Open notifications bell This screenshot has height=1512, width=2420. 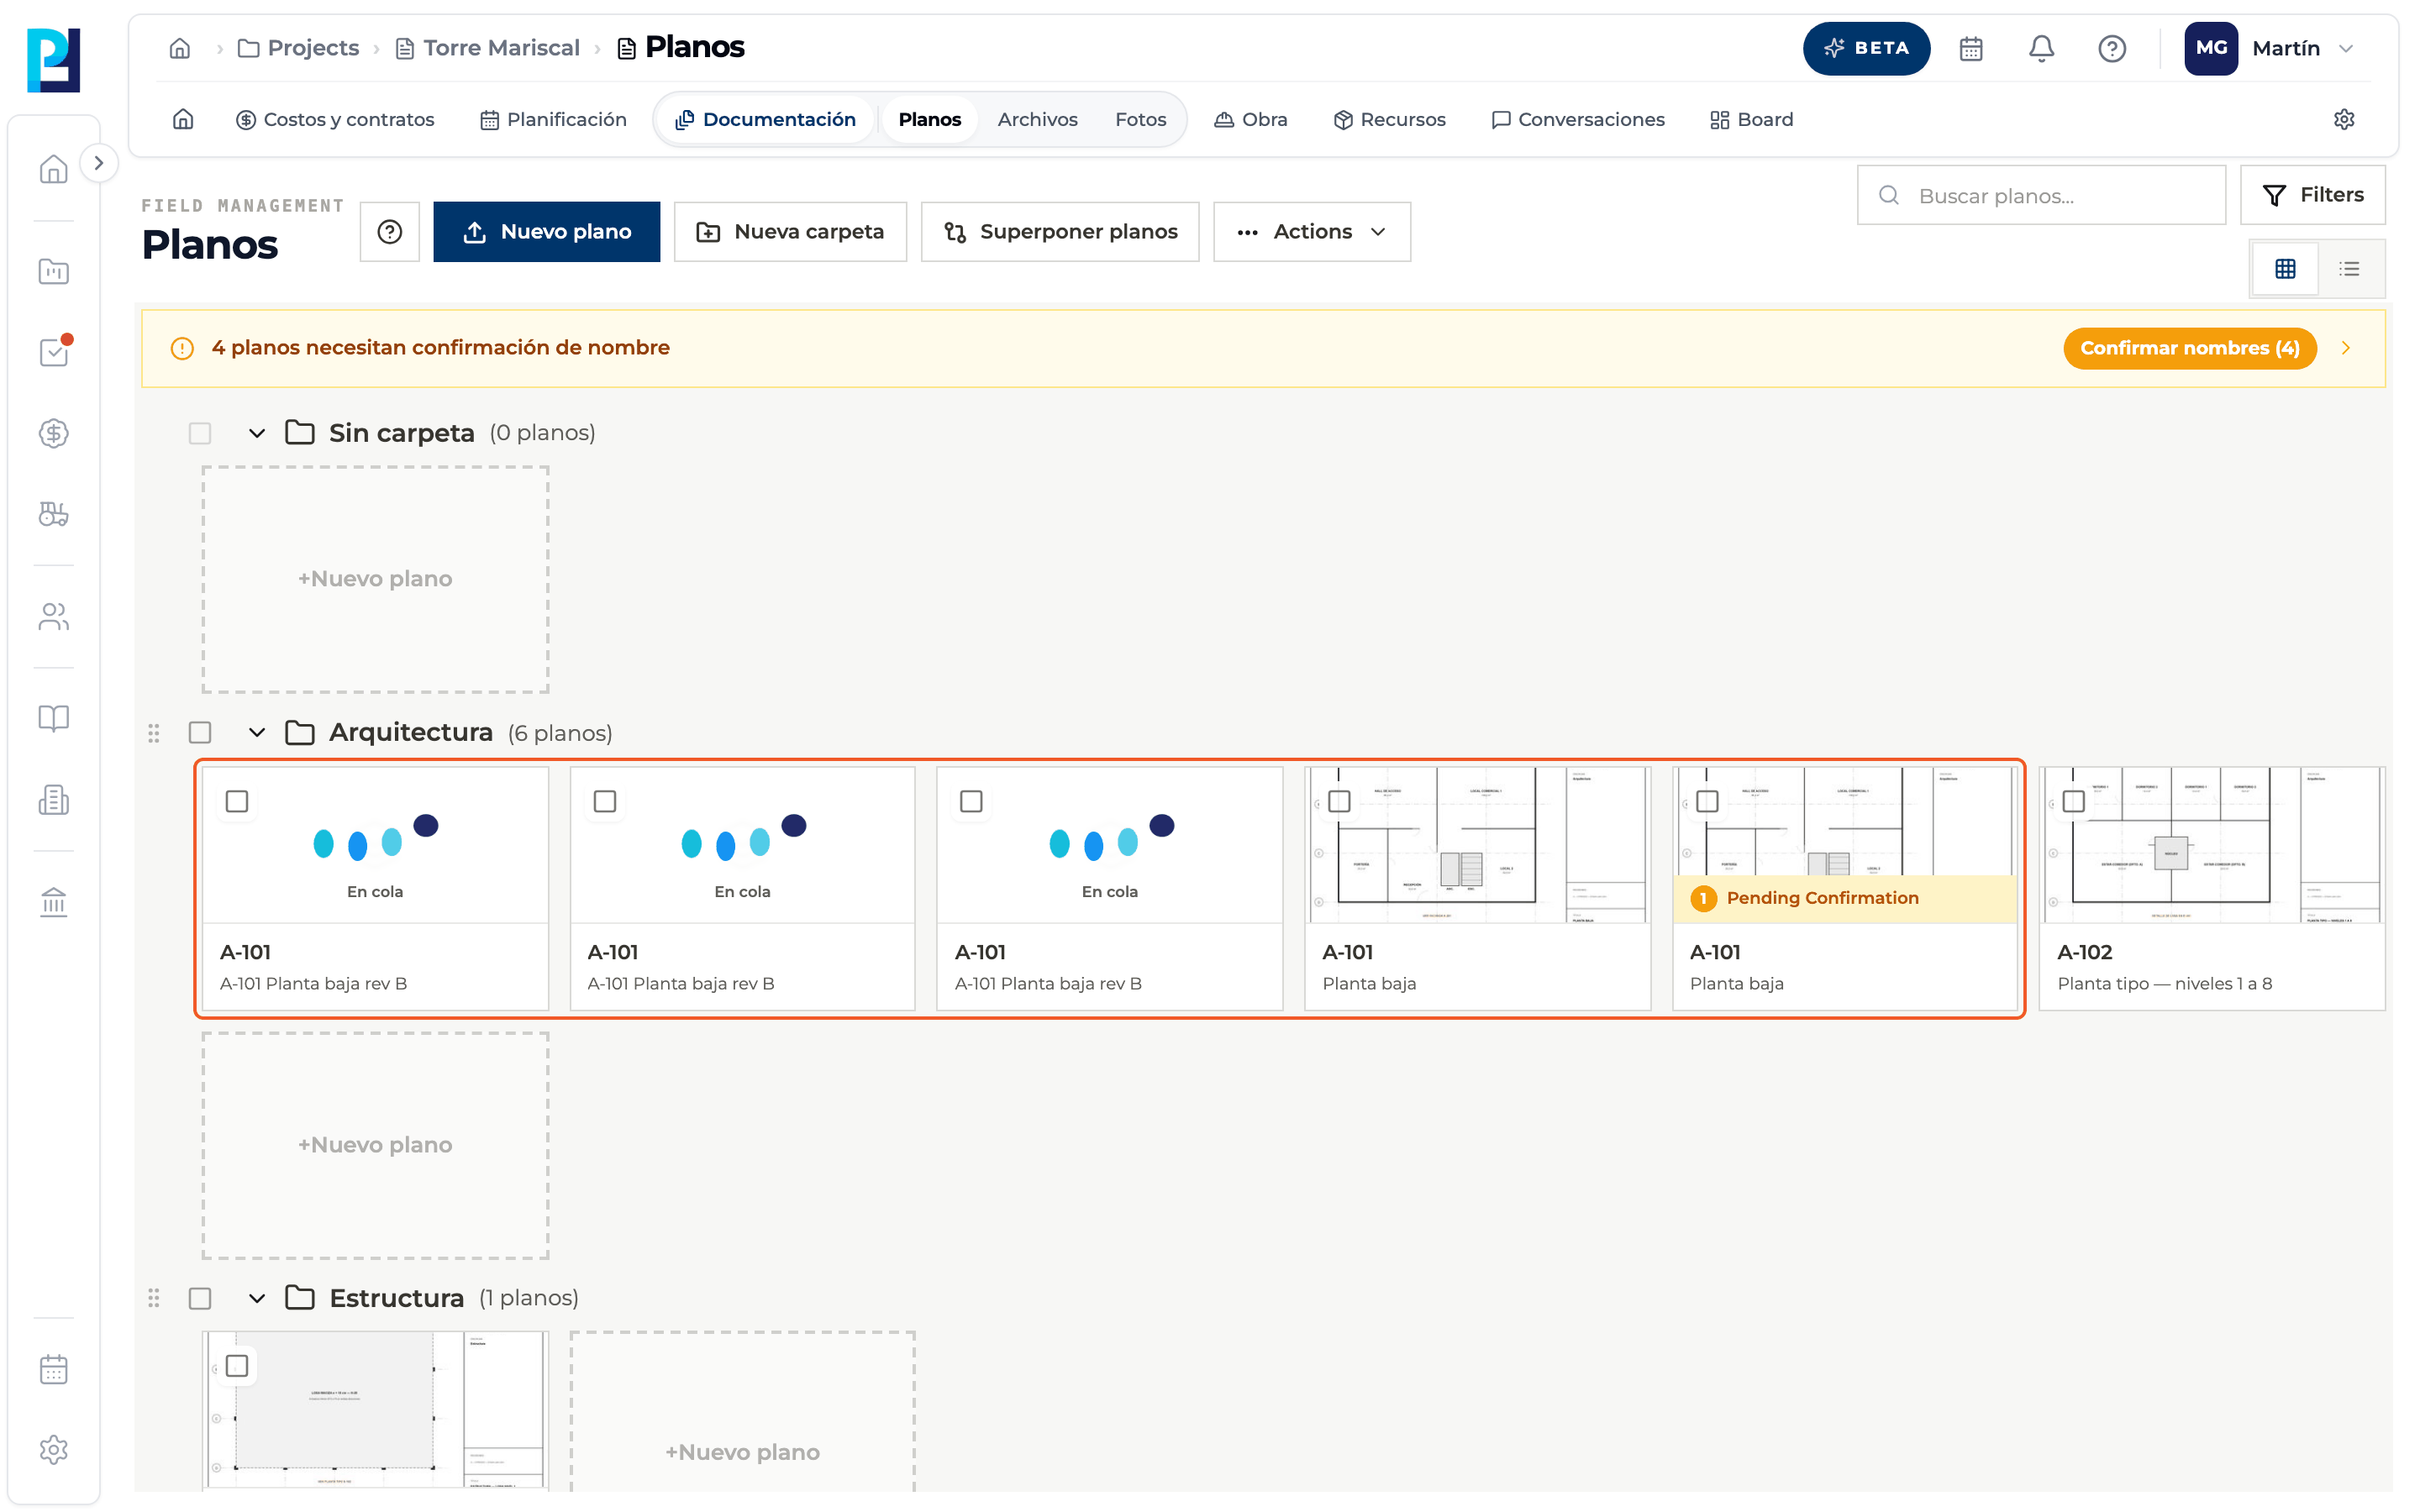pyautogui.click(x=2041, y=48)
